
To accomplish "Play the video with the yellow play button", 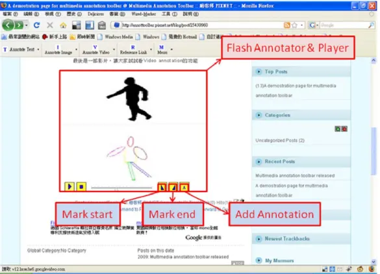I will tap(70, 186).
